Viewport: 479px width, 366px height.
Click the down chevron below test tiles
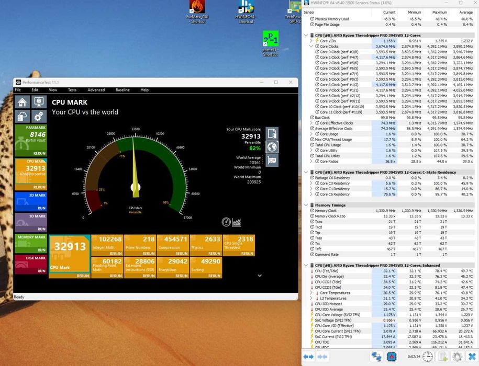pyautogui.click(x=260, y=276)
